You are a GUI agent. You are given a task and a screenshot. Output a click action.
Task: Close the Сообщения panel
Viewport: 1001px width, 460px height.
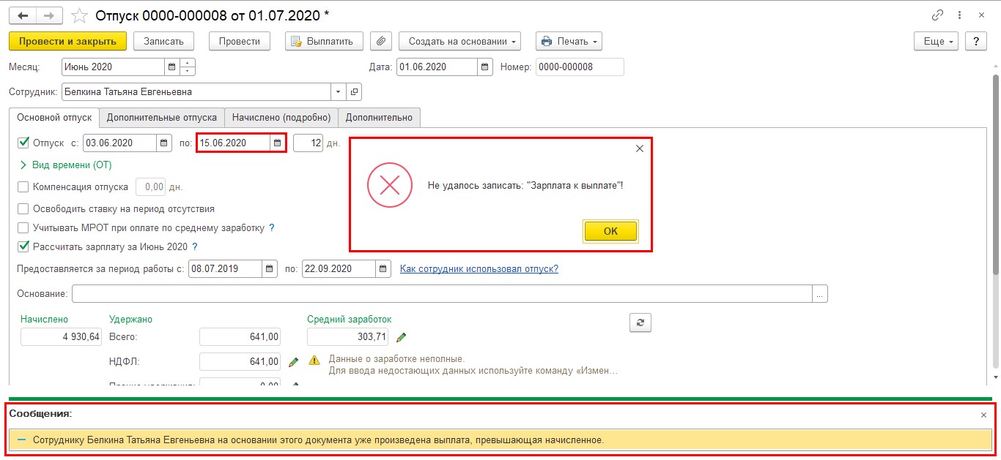point(983,415)
